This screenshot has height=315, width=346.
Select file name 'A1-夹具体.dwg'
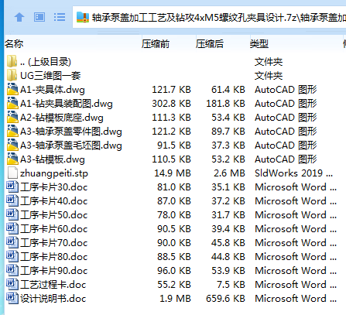coord(53,90)
